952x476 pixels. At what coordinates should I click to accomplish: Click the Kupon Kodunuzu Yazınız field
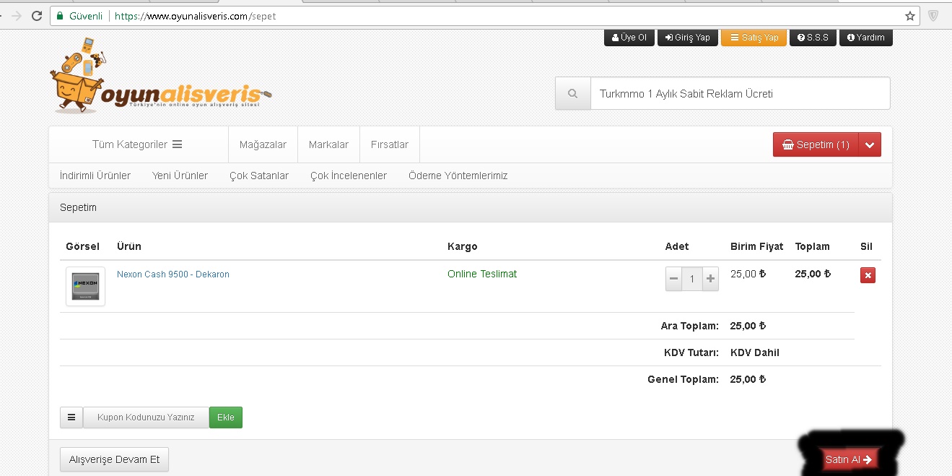click(x=146, y=417)
